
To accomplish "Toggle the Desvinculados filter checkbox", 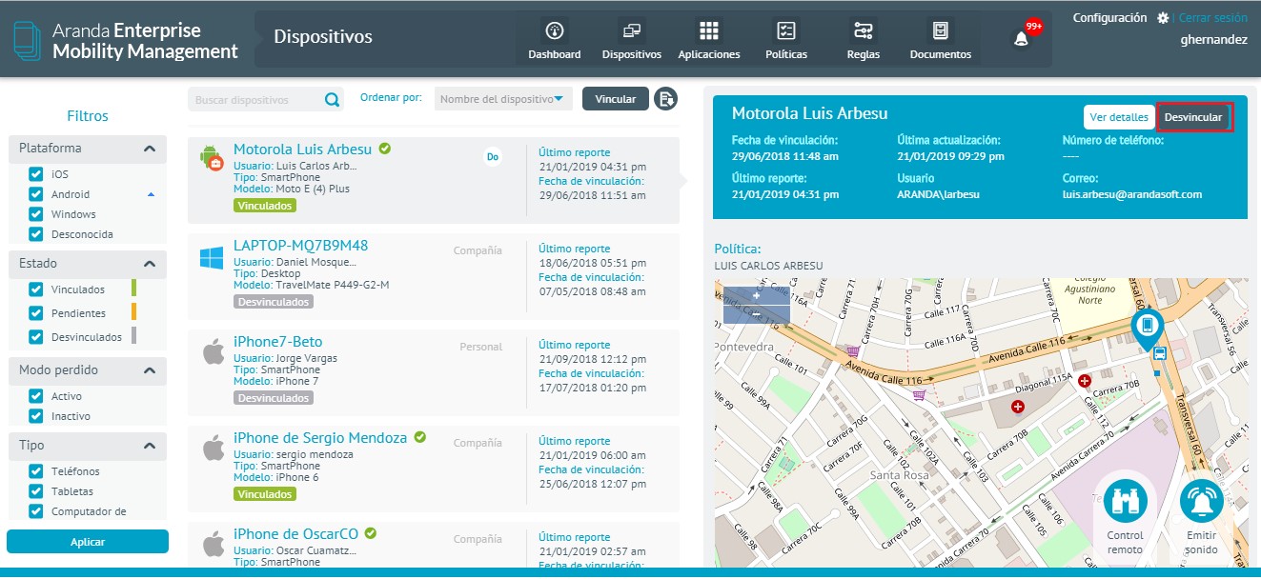I will [x=36, y=337].
